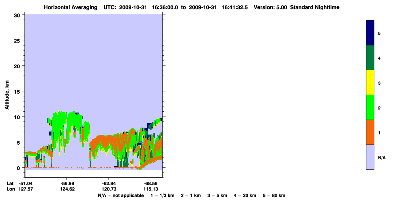
Task: Click the yellow colorbar segment labeled 3
Action: [370, 83]
